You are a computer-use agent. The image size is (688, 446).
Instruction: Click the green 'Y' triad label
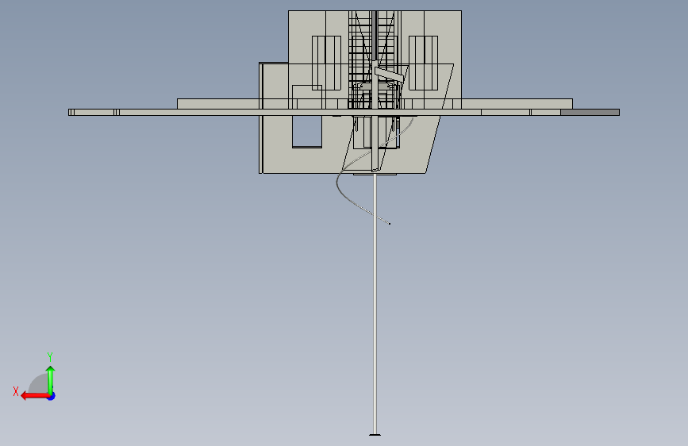[x=50, y=357]
